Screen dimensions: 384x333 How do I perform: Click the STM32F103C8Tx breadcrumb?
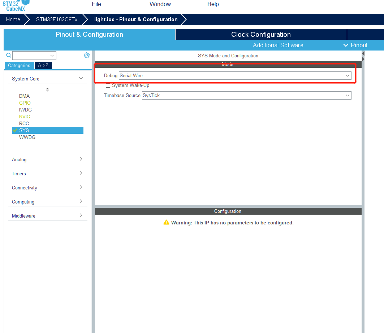point(57,19)
